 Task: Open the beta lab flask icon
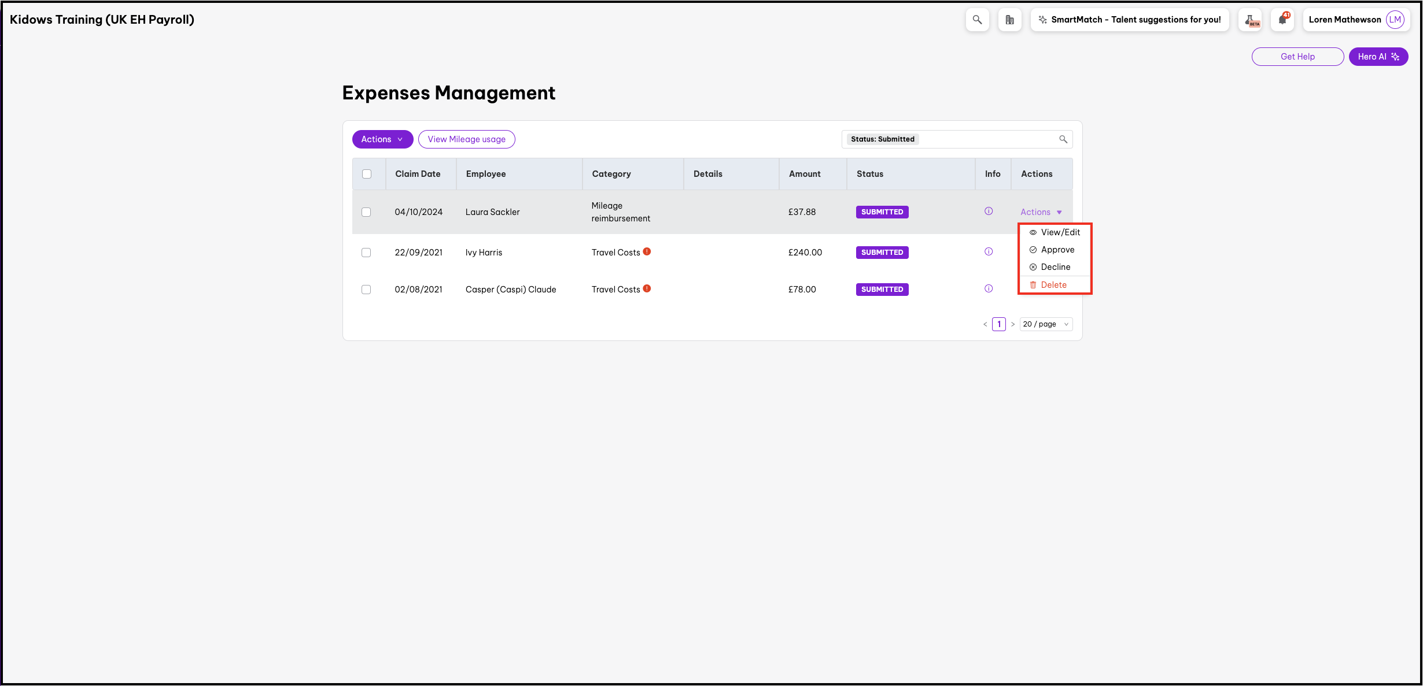click(1250, 20)
